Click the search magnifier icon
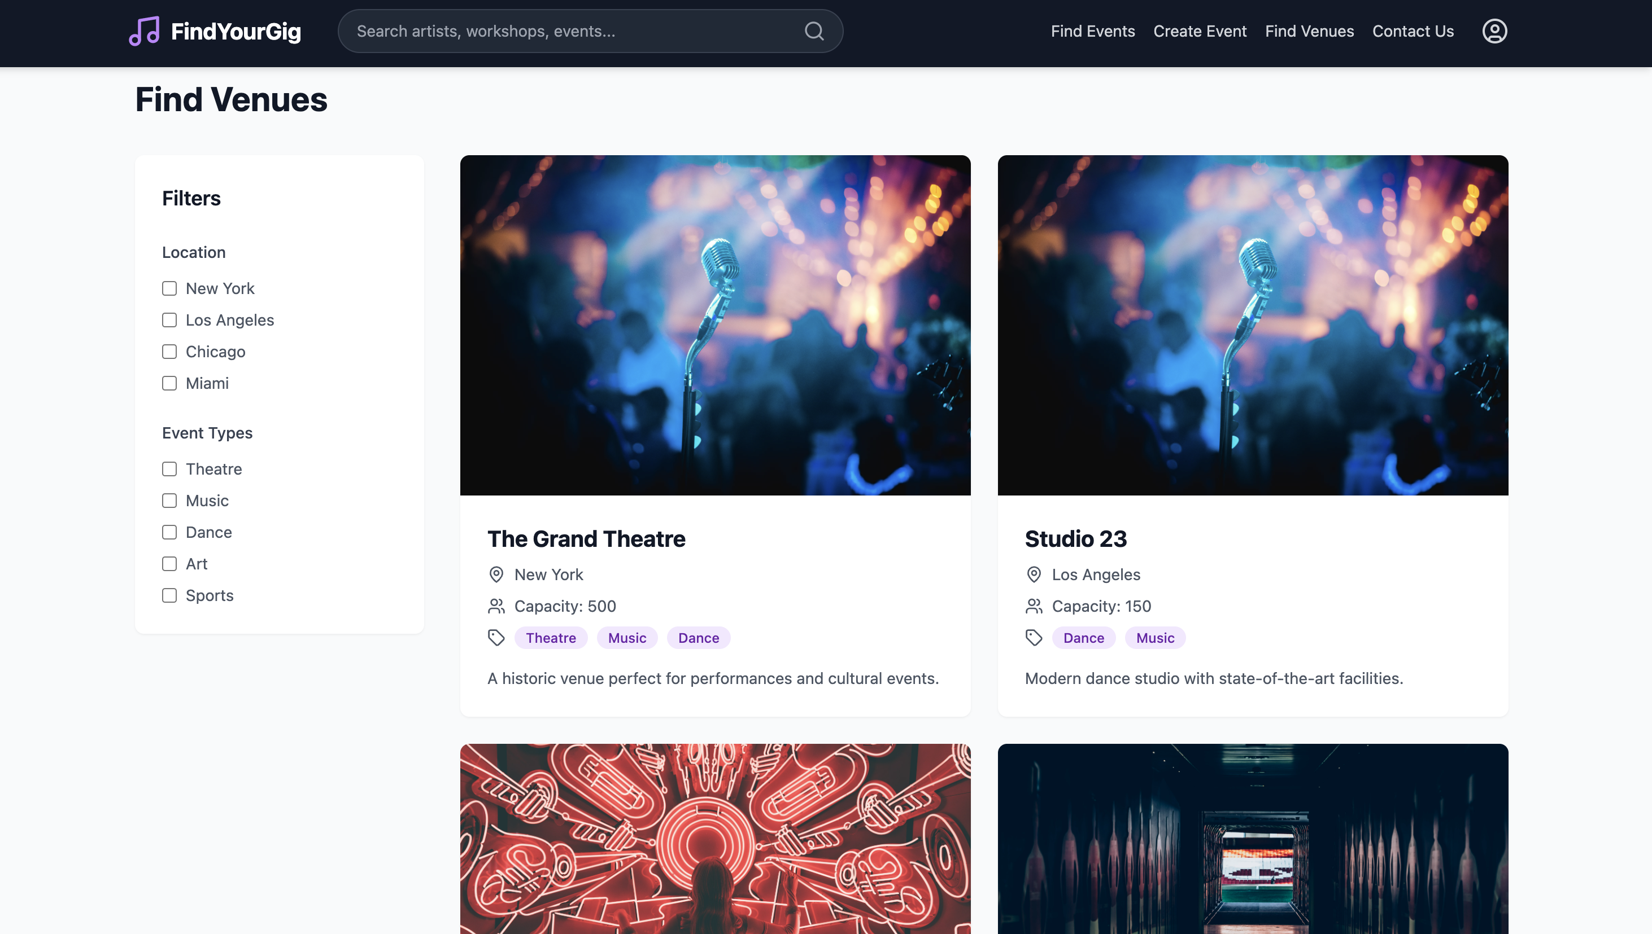 814,31
